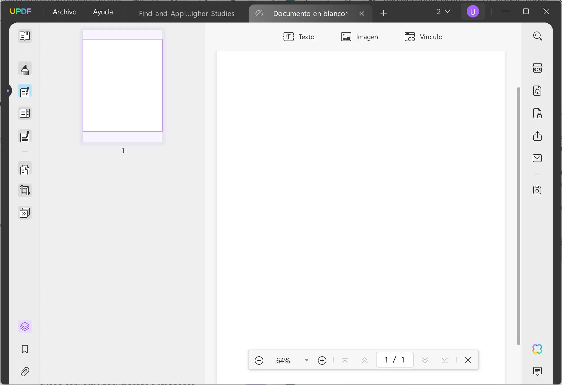562x385 pixels.
Task: Maximize the UPDF window
Action: pyautogui.click(x=526, y=11)
